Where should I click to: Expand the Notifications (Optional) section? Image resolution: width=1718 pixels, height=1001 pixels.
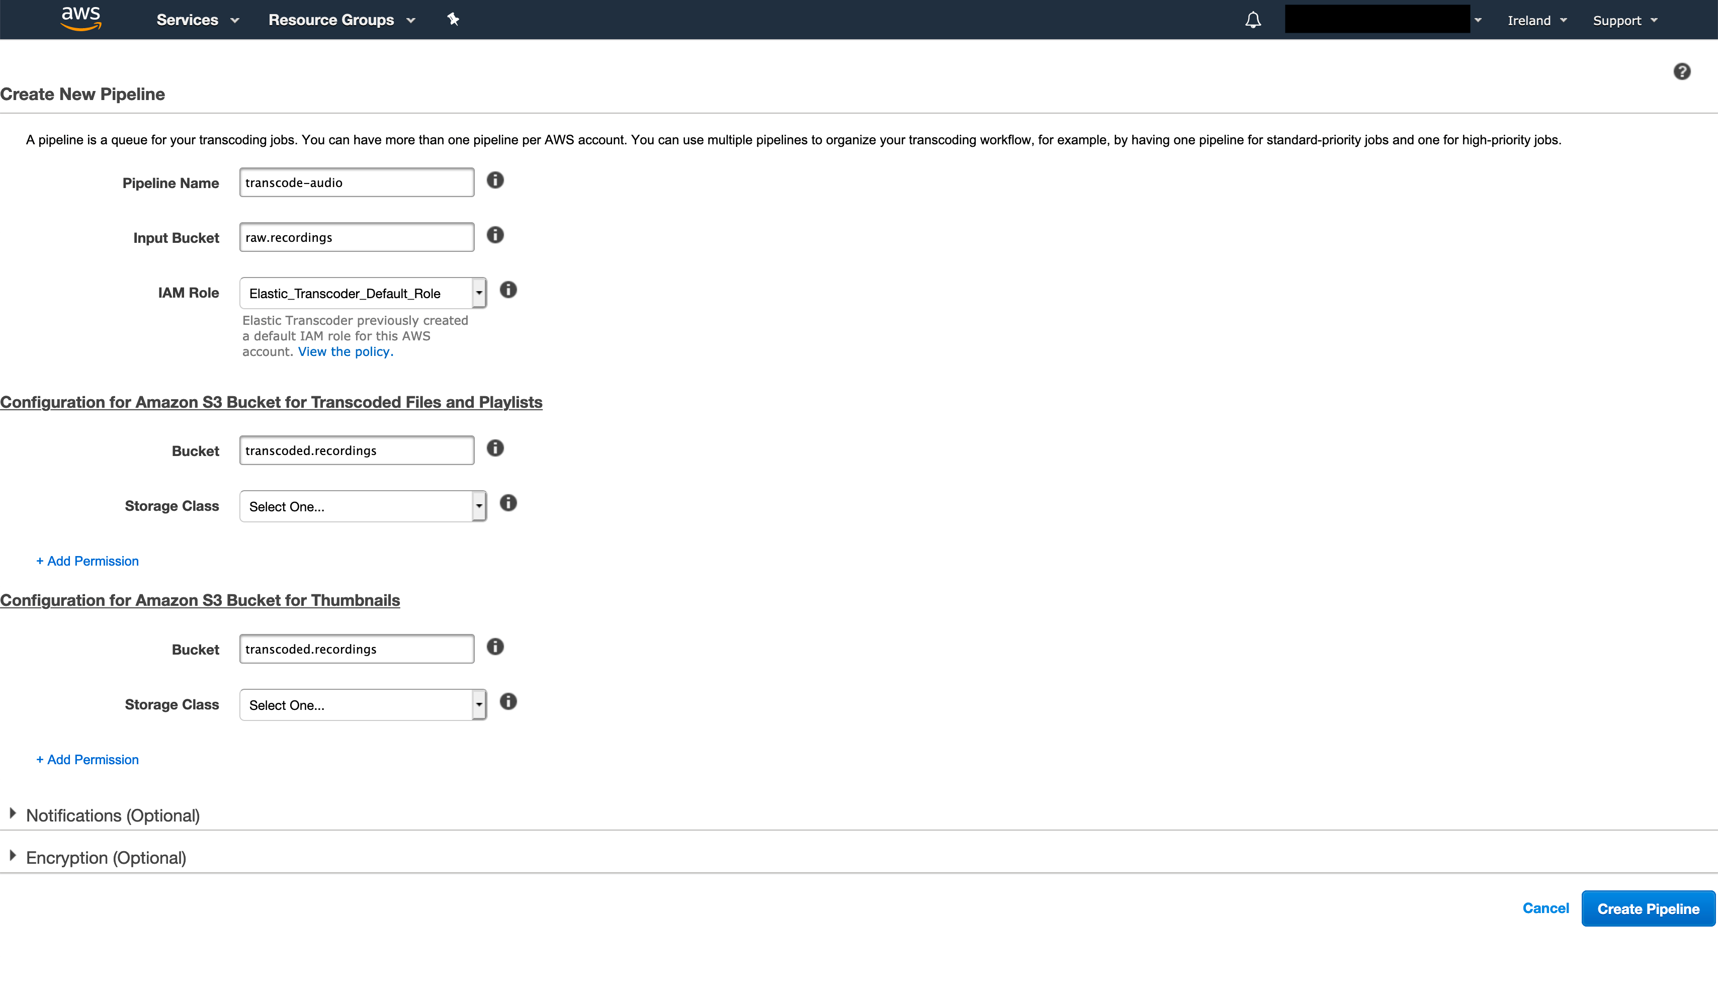112,815
